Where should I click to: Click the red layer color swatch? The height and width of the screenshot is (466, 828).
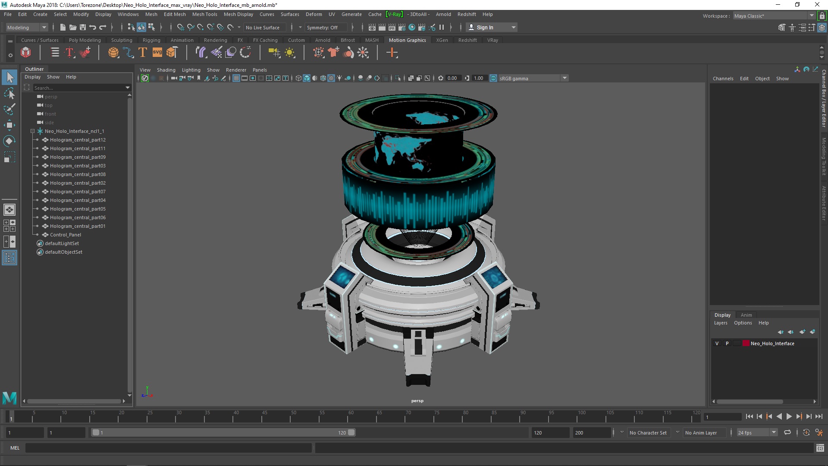[x=746, y=343]
